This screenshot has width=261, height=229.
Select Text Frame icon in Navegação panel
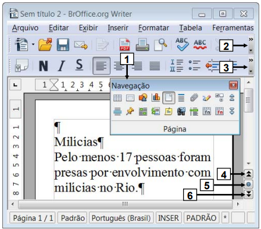tap(130, 98)
